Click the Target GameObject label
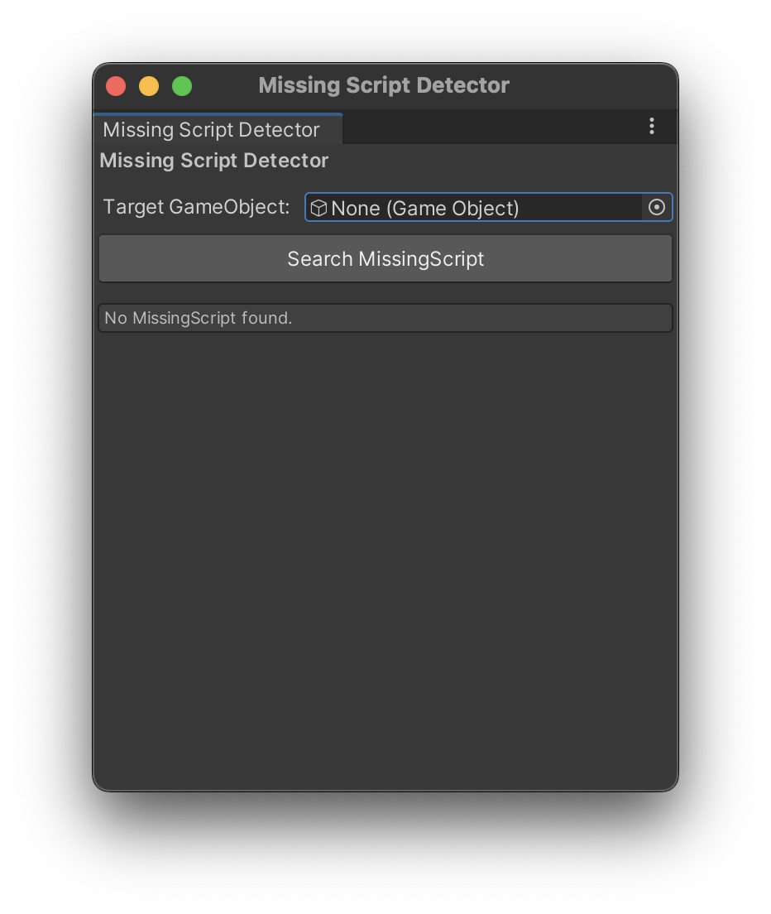Image resolution: width=771 pixels, height=914 pixels. (x=196, y=207)
